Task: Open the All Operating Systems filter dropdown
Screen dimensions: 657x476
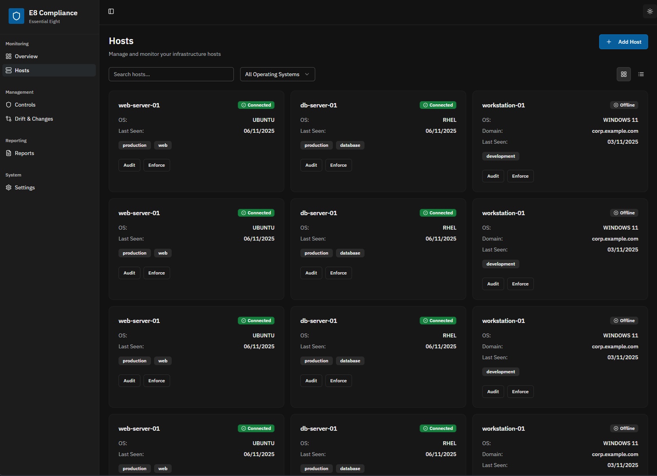Action: 277,74
